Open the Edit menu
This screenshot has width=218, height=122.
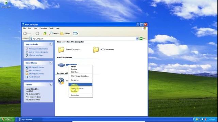point(30,28)
